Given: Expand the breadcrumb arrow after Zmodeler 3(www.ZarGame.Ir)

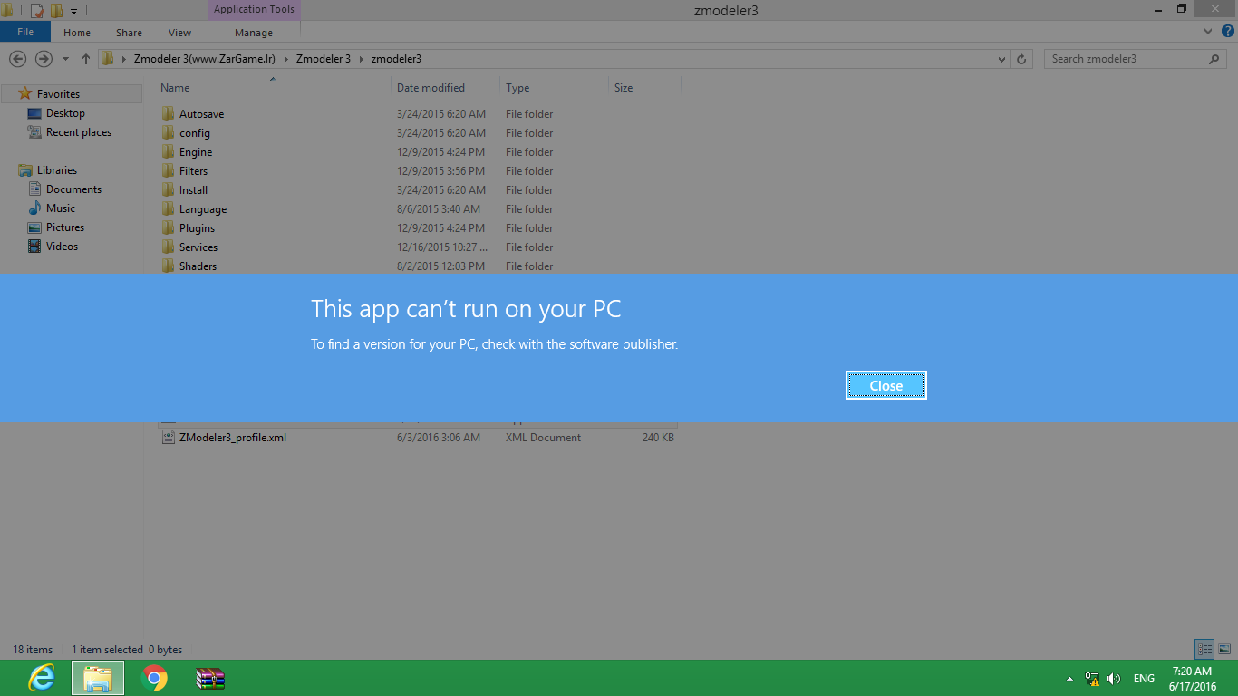Looking at the screenshot, I should point(285,59).
